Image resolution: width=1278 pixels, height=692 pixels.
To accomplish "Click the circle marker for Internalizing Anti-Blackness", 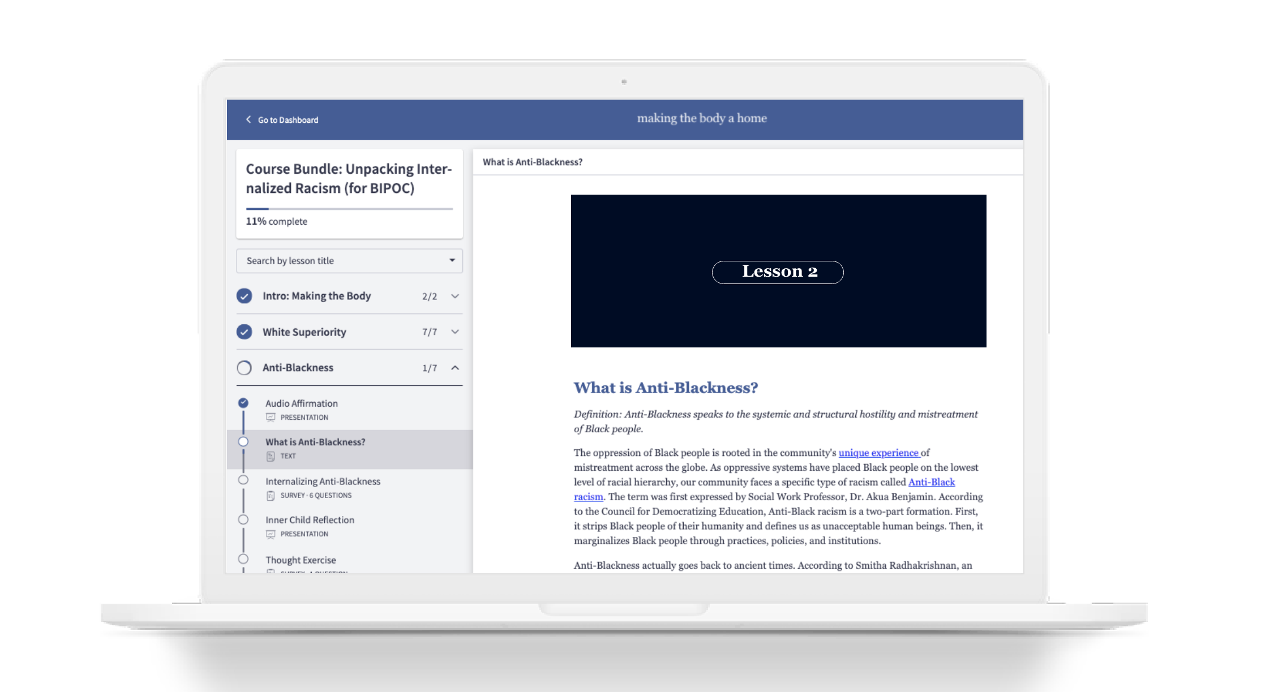I will 243,480.
